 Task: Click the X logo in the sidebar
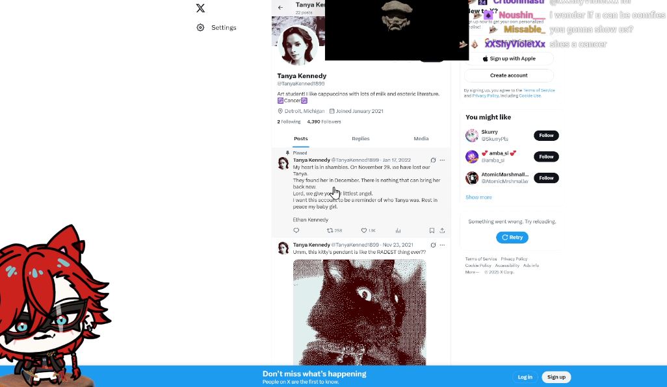pyautogui.click(x=200, y=8)
